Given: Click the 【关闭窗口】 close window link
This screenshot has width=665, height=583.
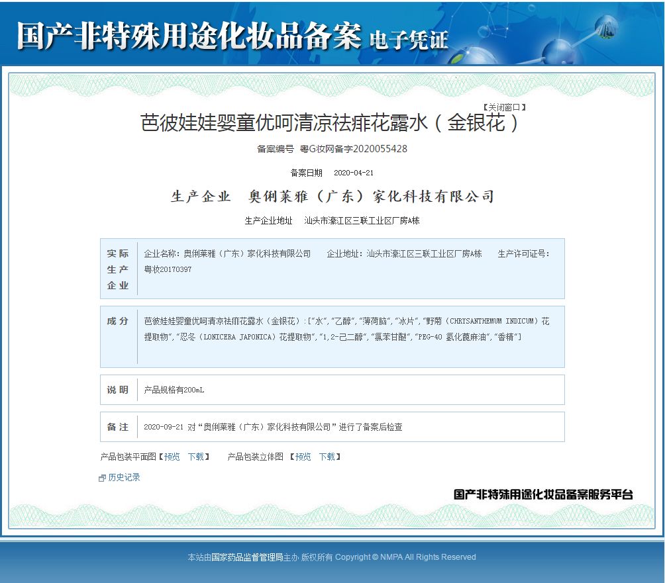Looking at the screenshot, I should 504,108.
